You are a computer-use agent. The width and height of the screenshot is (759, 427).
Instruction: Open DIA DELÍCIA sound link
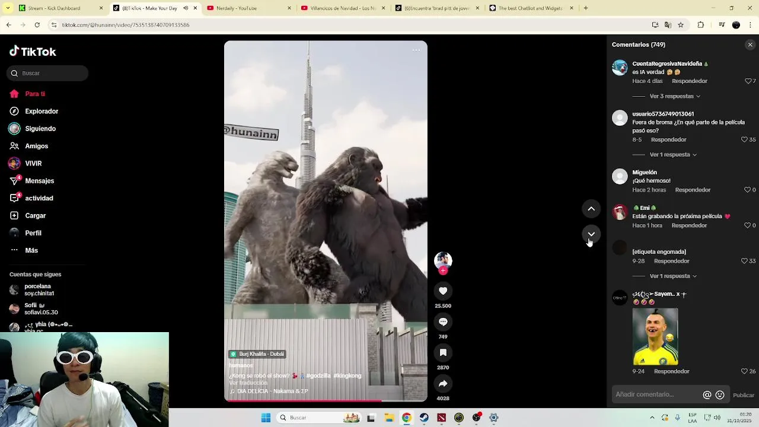click(x=269, y=391)
